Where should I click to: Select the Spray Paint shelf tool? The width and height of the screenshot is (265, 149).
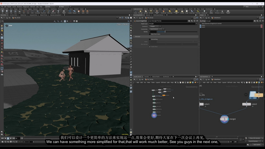point(53,12)
